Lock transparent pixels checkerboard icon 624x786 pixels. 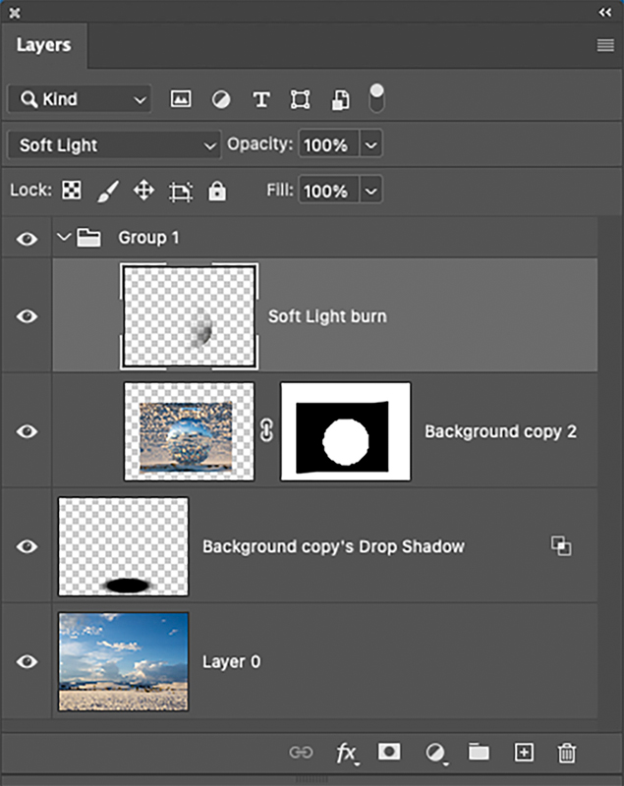(x=72, y=191)
